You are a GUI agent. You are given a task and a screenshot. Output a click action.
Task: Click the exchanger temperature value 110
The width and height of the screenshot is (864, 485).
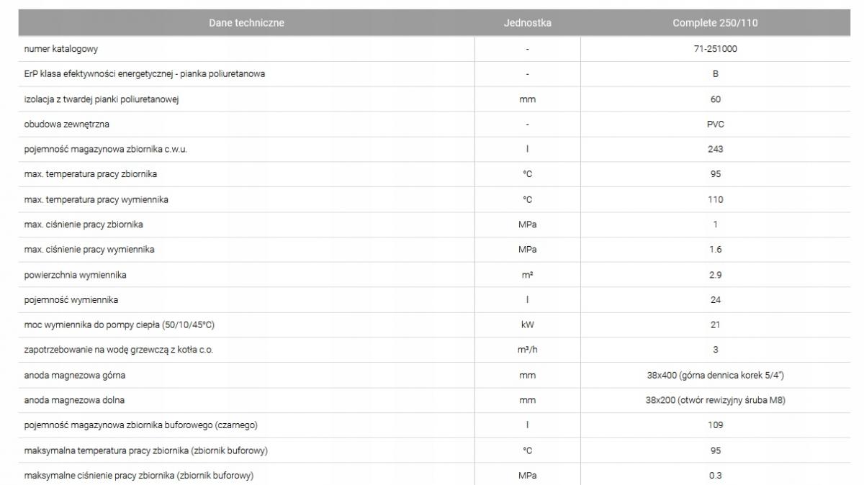coord(715,199)
